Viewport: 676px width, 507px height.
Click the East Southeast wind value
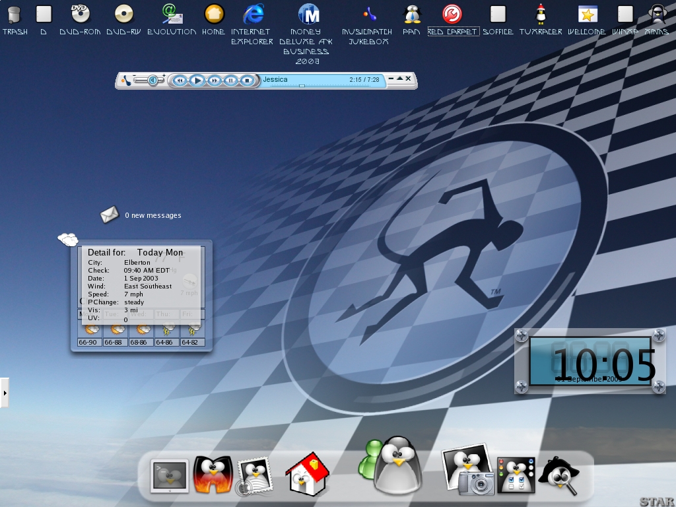[x=148, y=287]
